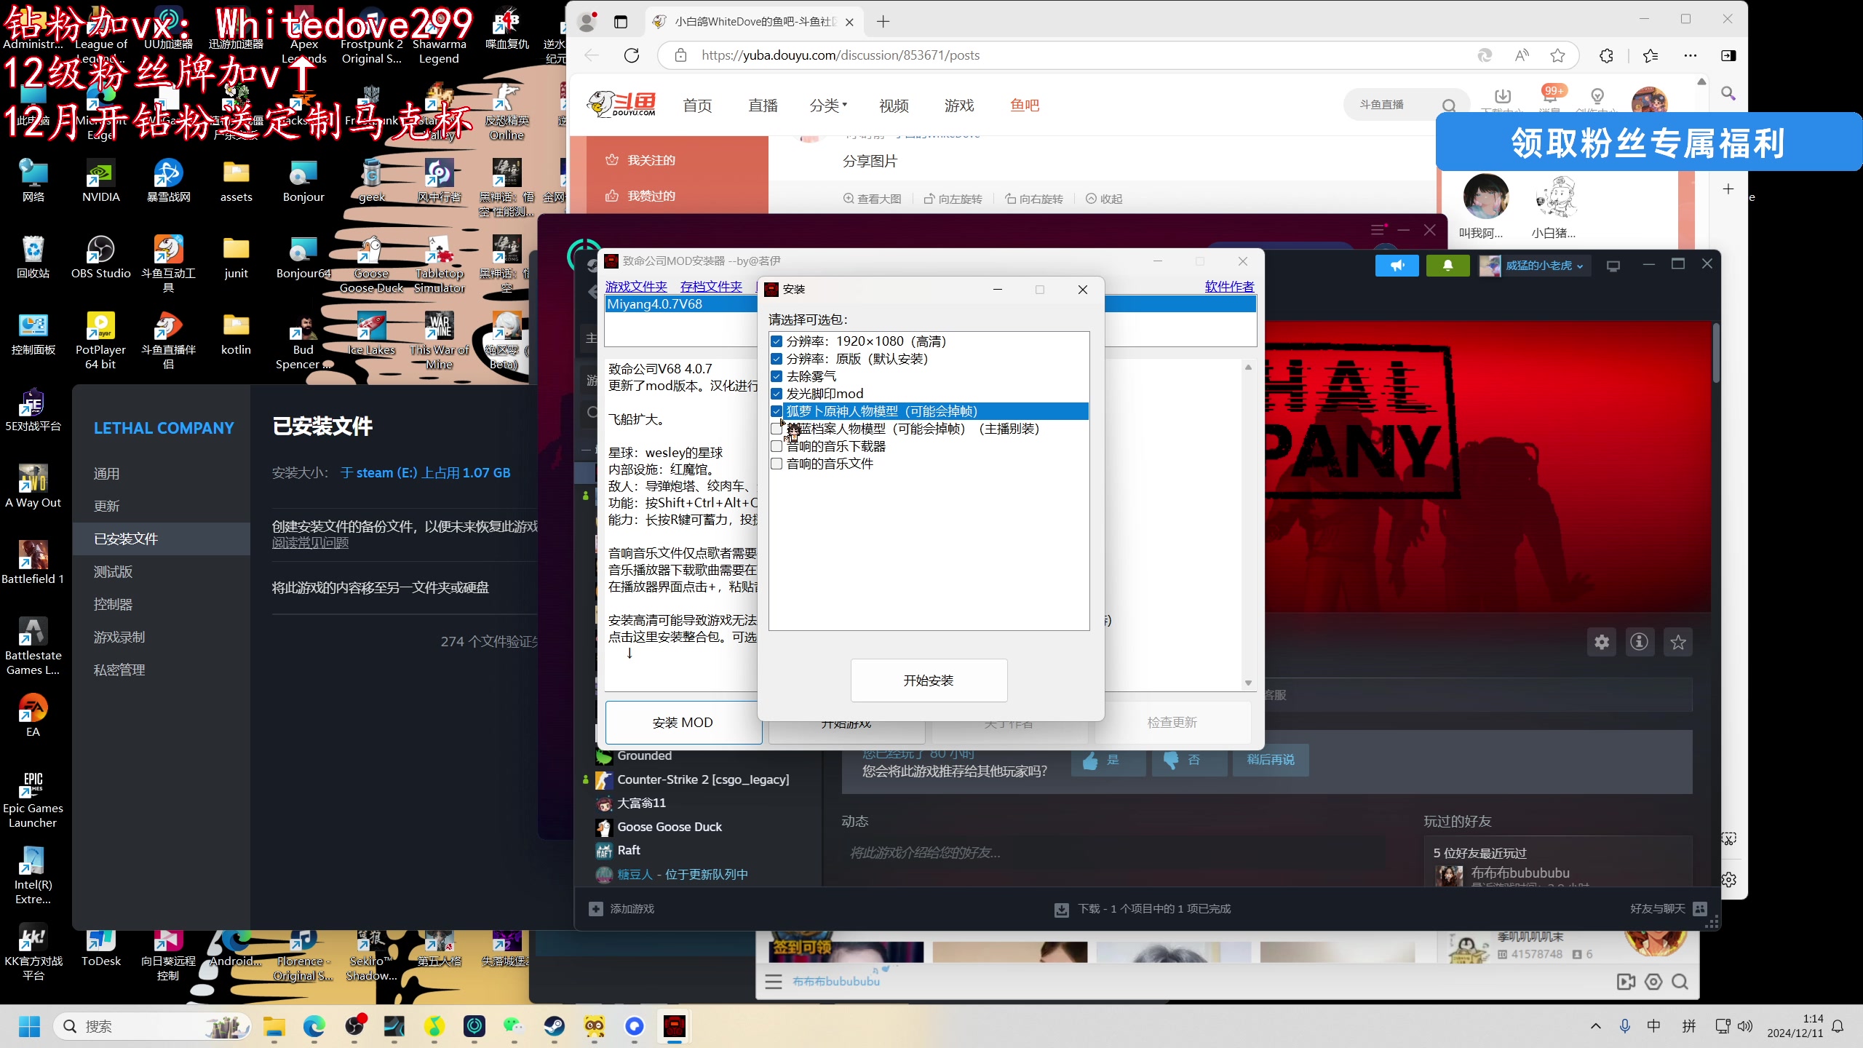The width and height of the screenshot is (1863, 1048).
Task: Select Raft in Steam library list
Action: (x=629, y=851)
